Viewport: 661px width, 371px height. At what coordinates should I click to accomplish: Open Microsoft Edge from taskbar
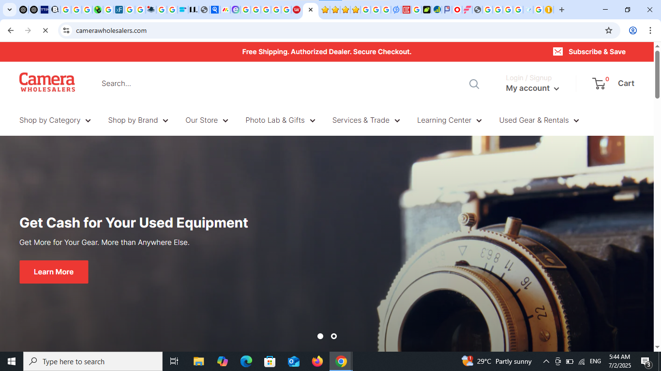tap(246, 361)
